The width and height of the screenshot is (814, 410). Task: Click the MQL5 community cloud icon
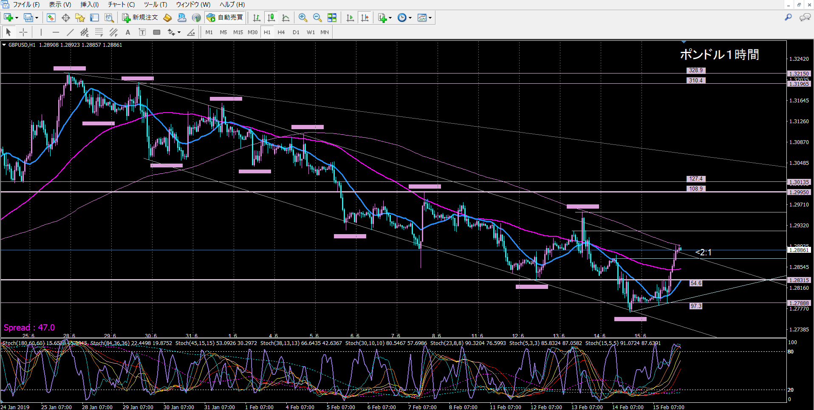[x=182, y=17]
